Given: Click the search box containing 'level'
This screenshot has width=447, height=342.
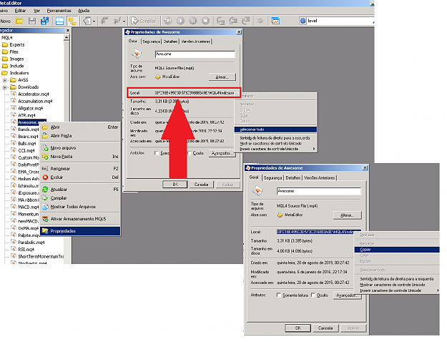Looking at the screenshot, I should pos(340,21).
